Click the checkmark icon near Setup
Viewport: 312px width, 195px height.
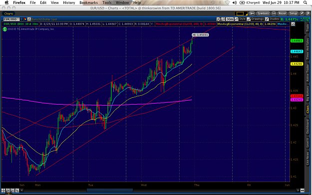pyautogui.click(x=302, y=13)
